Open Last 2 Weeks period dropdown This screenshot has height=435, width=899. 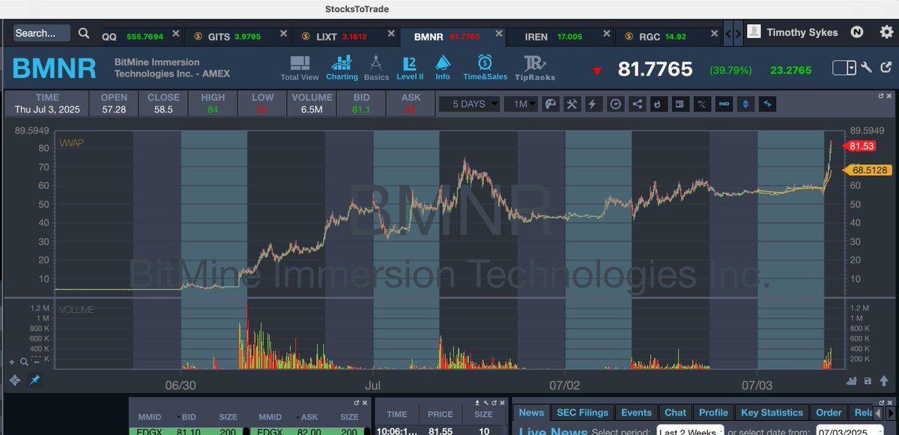(688, 431)
